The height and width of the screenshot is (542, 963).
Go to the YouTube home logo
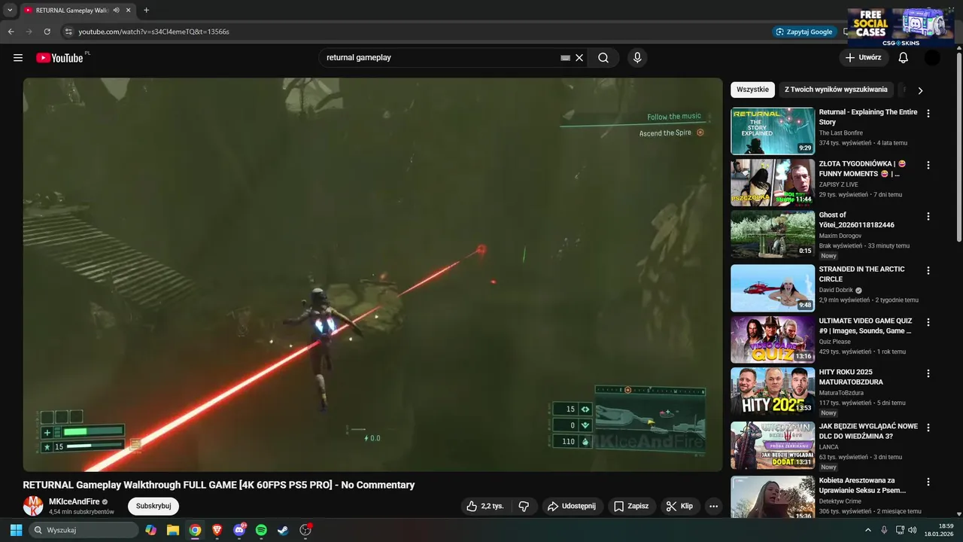[x=59, y=58]
